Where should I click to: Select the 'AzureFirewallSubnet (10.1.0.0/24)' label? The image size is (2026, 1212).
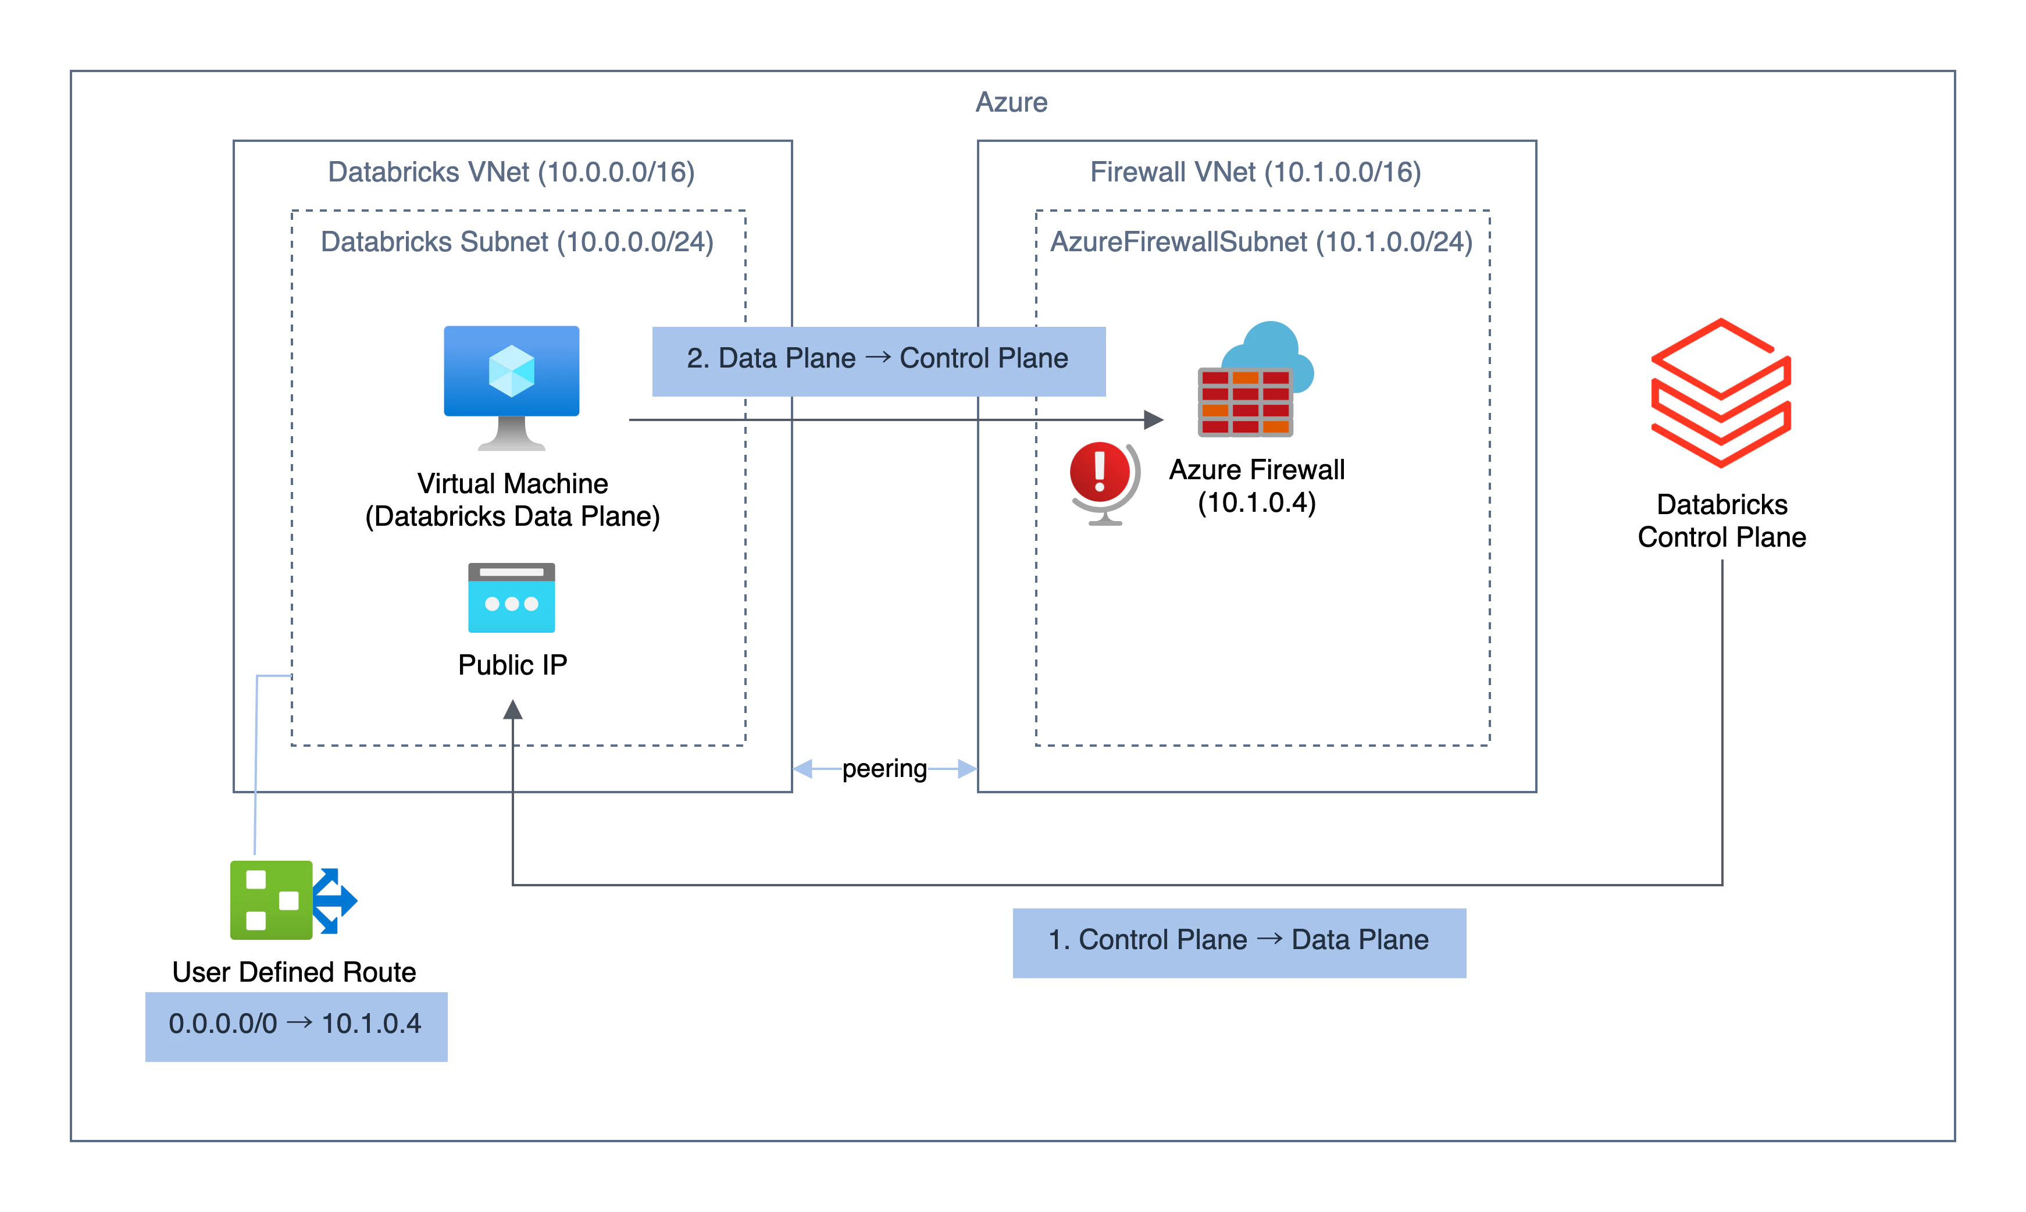click(1262, 243)
